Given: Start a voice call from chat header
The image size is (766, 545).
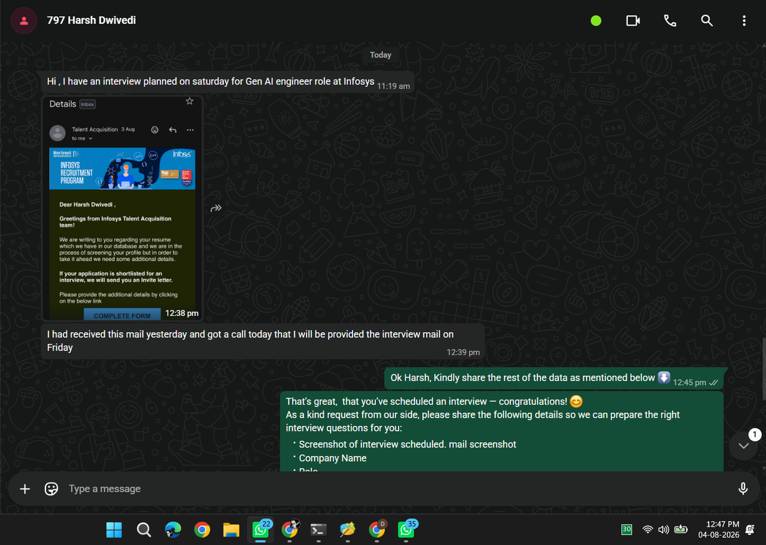Looking at the screenshot, I should (x=670, y=20).
